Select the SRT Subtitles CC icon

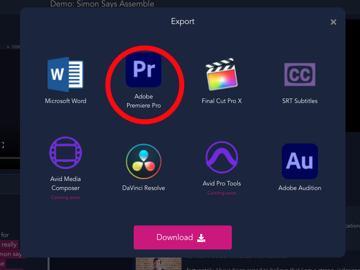(299, 74)
